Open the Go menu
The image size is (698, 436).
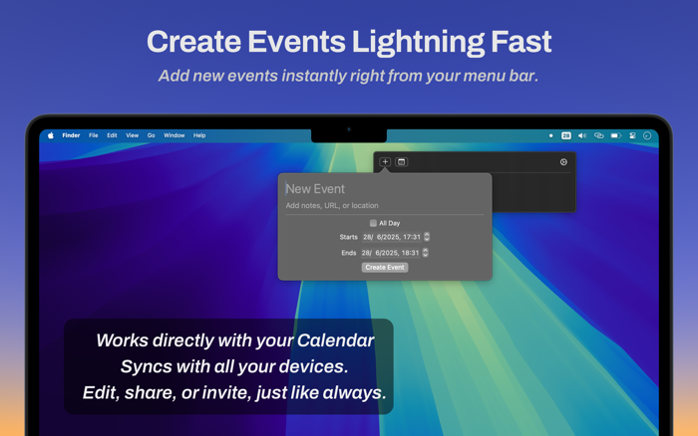[152, 135]
